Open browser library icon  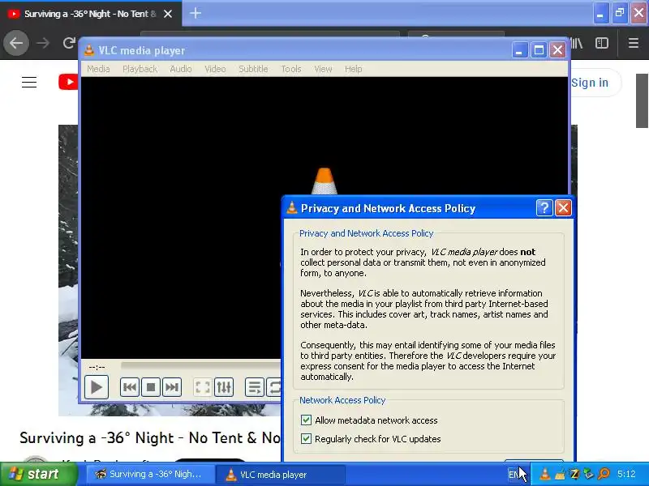tap(577, 43)
